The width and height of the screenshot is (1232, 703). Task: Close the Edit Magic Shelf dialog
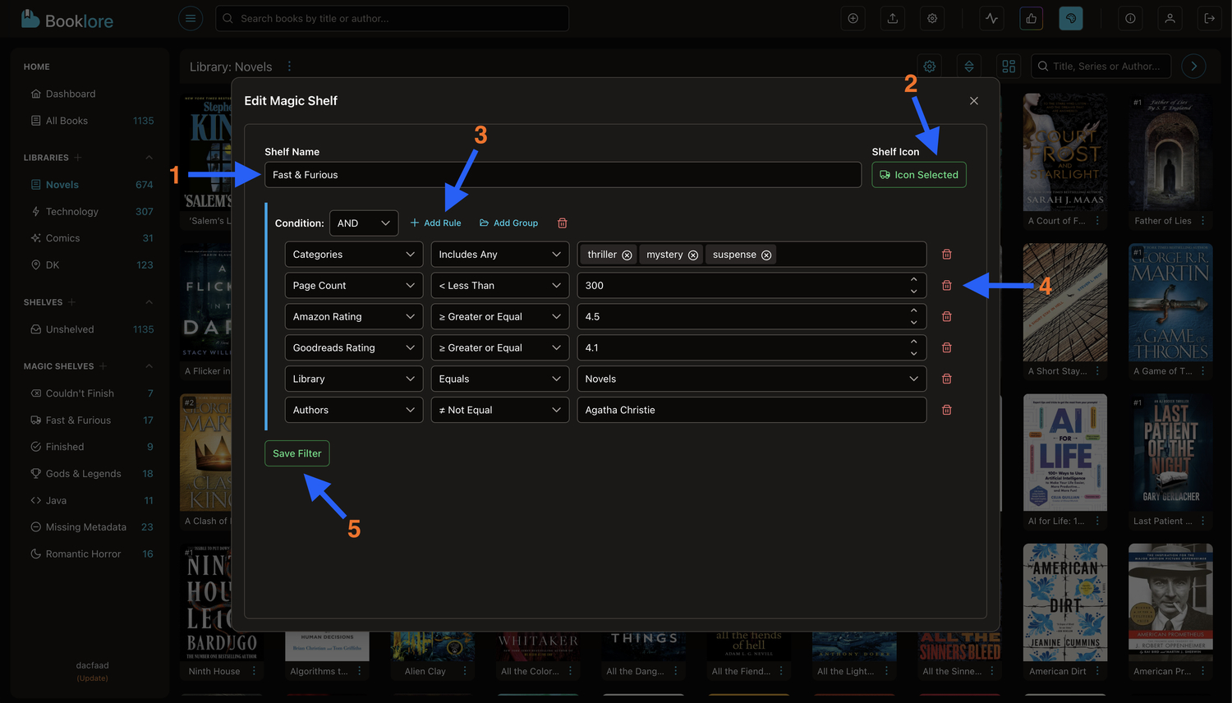tap(973, 101)
